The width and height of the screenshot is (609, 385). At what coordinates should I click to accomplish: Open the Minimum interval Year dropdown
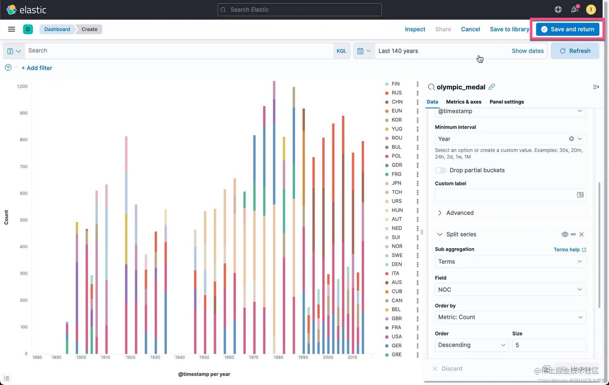point(510,139)
